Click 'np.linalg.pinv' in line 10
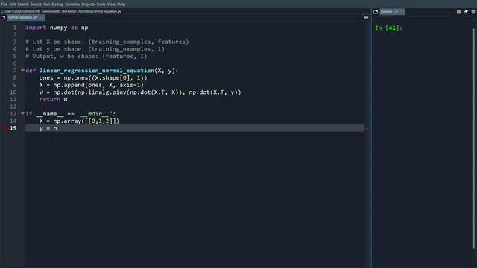This screenshot has width=477, height=268. (x=102, y=92)
